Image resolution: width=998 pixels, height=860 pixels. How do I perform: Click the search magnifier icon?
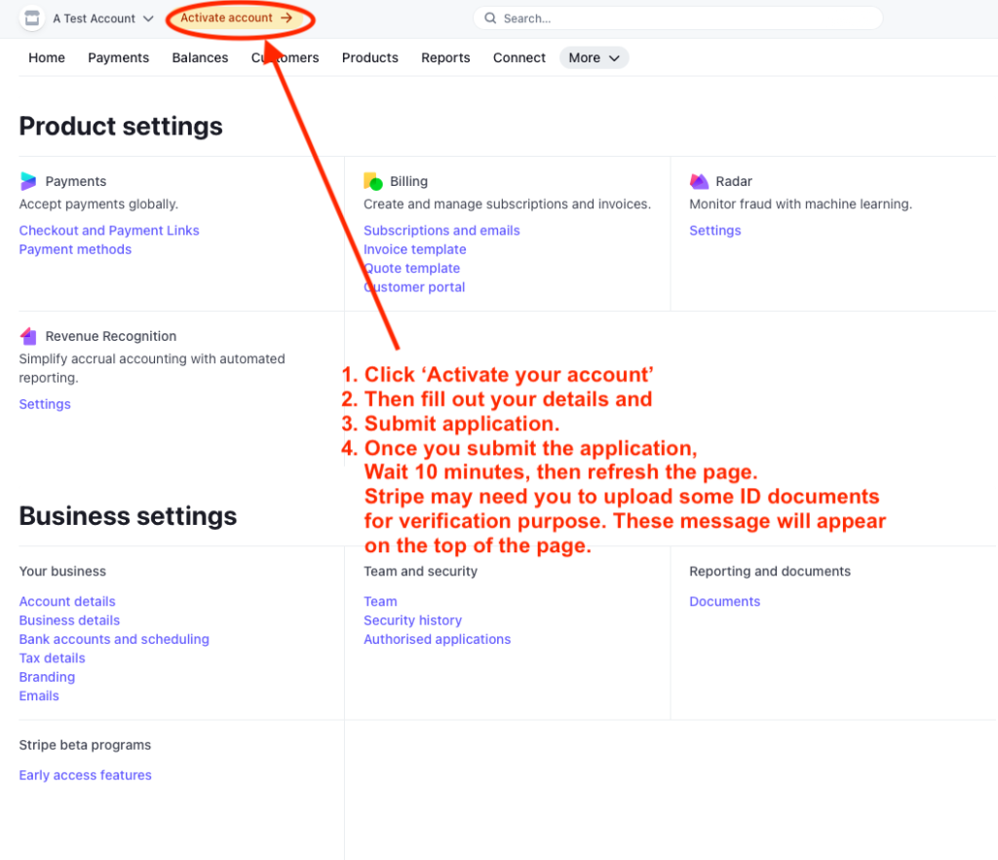490,19
